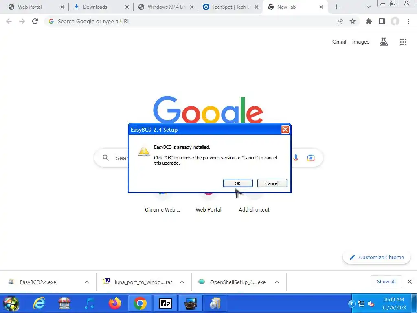Close the EasyBCD 2.4 Setup dialog
Screen dimensions: 417x313
[285, 130]
